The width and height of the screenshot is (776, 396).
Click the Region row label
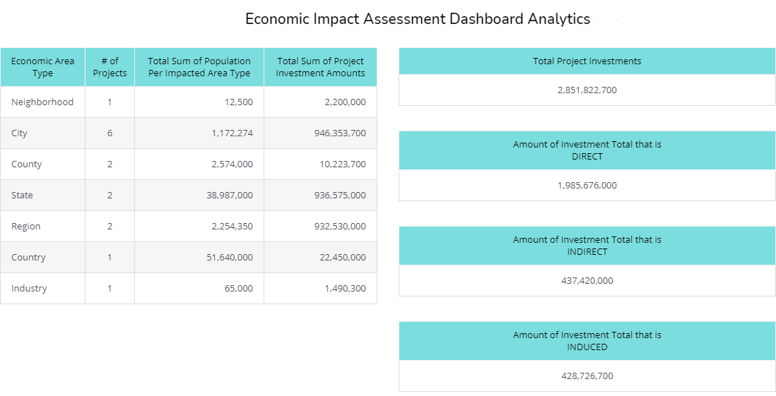click(x=26, y=227)
